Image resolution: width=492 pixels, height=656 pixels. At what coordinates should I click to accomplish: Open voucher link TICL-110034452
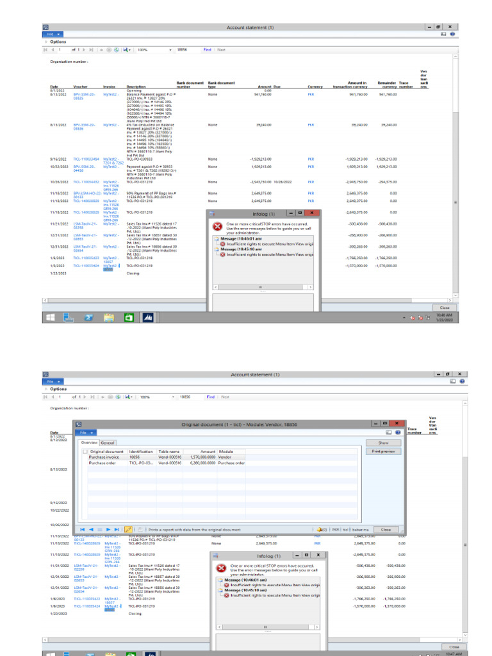(x=86, y=183)
